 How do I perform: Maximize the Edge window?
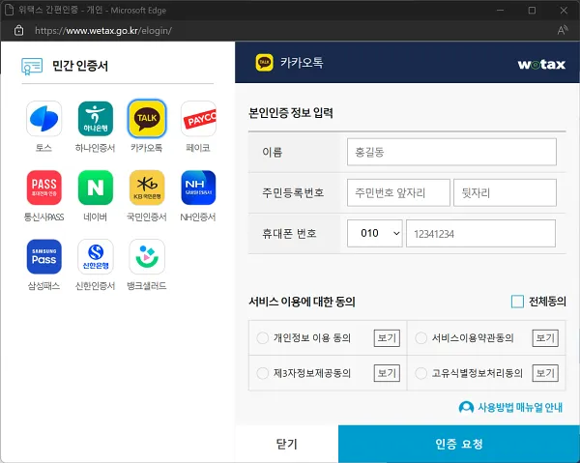point(532,10)
